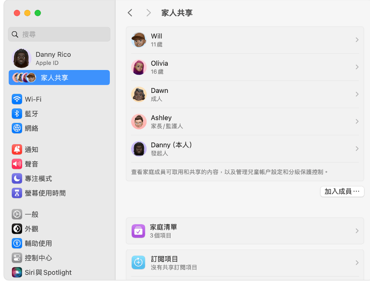Open 輔助使用 accessibility settings
Viewport: 370px width, 281px height.
[x=38, y=243]
